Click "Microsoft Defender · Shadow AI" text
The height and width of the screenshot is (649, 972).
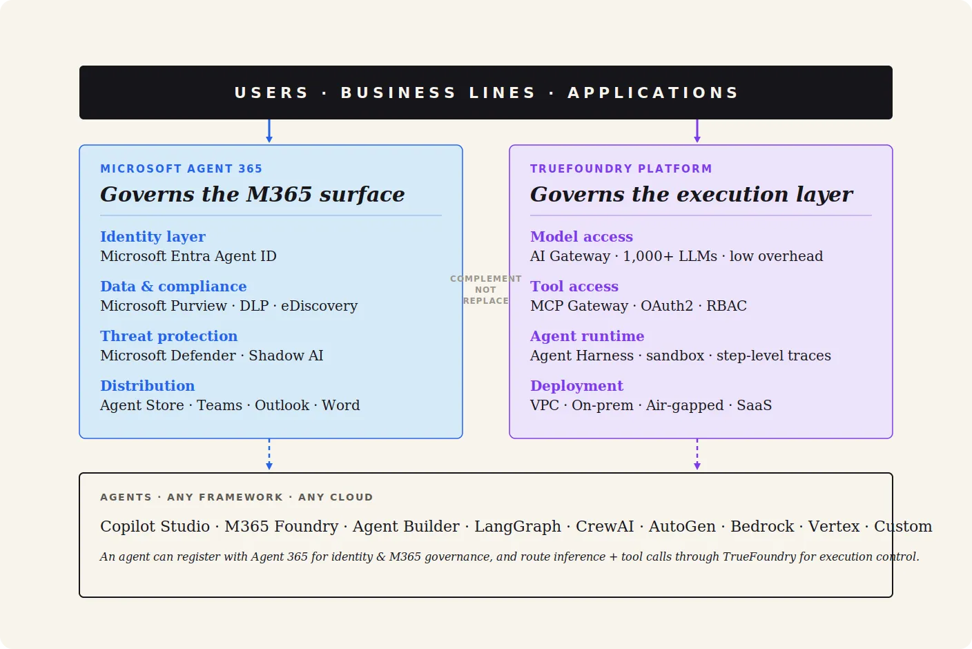click(x=211, y=356)
